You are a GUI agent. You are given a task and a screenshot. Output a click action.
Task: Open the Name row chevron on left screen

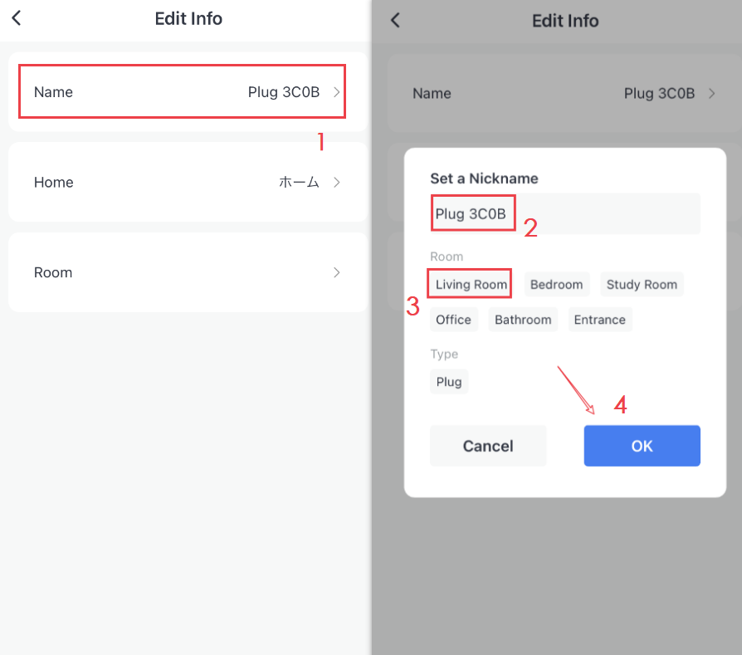point(336,92)
